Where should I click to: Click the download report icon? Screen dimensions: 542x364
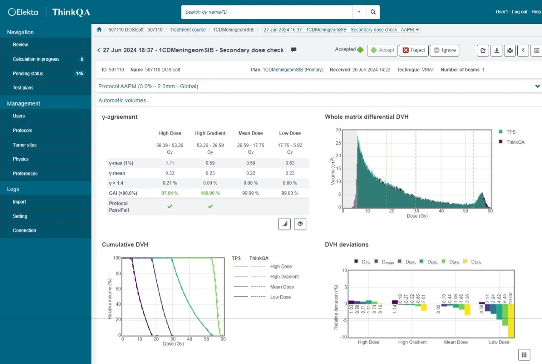496,50
